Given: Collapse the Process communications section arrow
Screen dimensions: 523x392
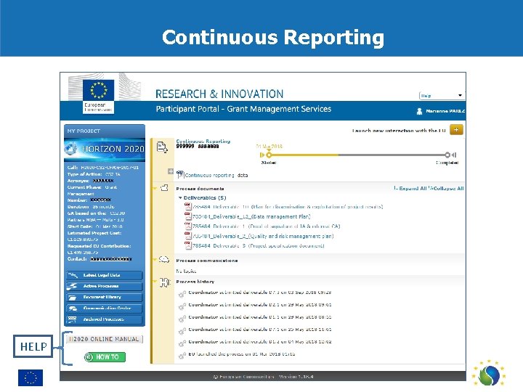Looking at the screenshot, I should point(155,260).
